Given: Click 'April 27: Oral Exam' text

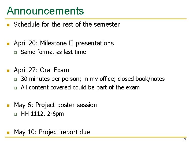Looking at the screenshot, I should pos(41,70).
